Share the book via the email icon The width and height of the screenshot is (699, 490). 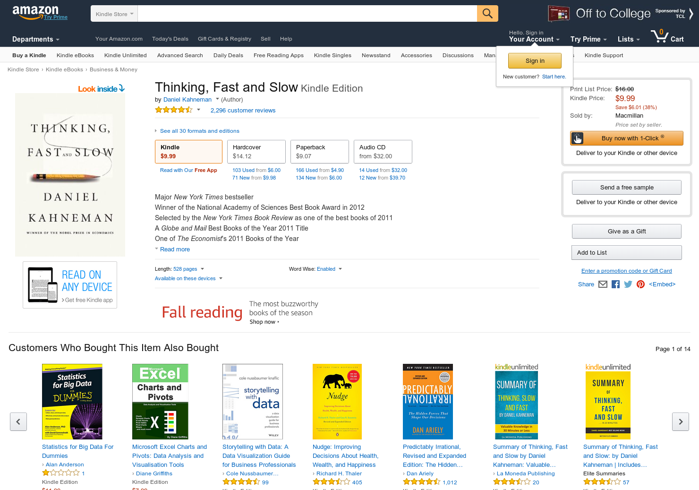point(603,284)
